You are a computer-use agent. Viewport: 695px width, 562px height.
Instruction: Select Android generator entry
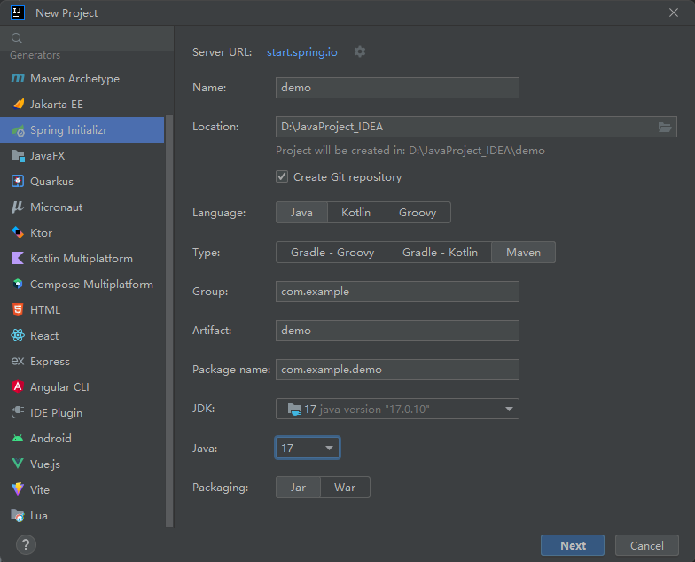82,438
